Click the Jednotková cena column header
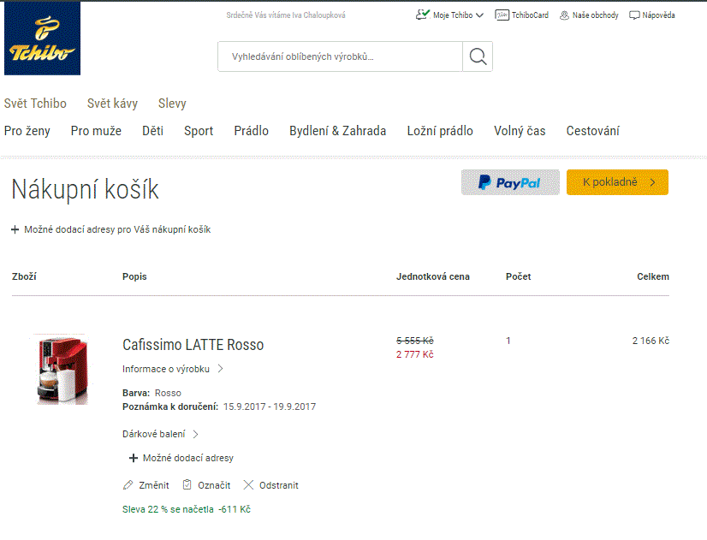Screen dimensions: 707x540 (x=433, y=276)
